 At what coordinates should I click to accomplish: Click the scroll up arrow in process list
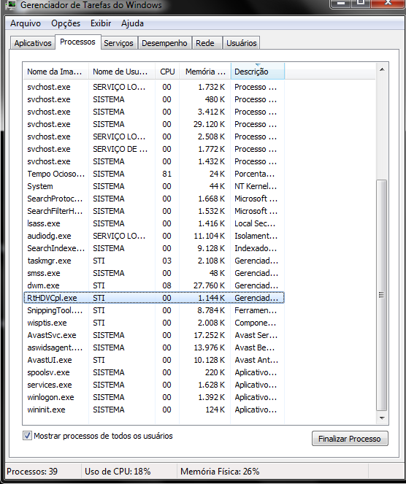[382, 70]
